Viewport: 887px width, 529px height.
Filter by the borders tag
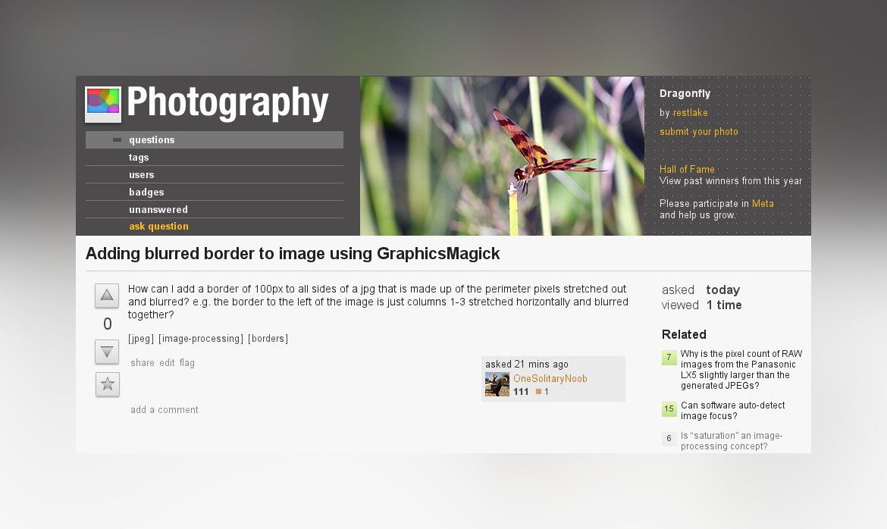[x=268, y=338]
